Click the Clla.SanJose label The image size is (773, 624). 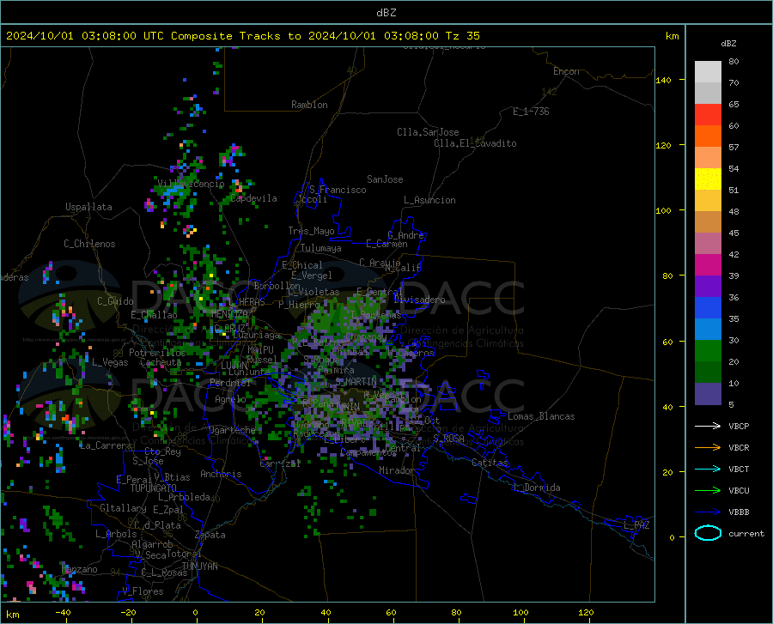coord(428,132)
